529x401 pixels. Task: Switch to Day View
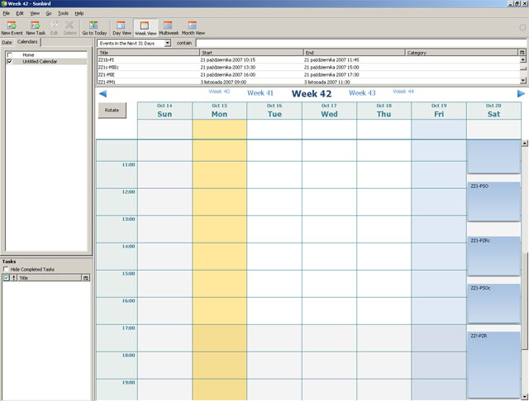point(122,27)
